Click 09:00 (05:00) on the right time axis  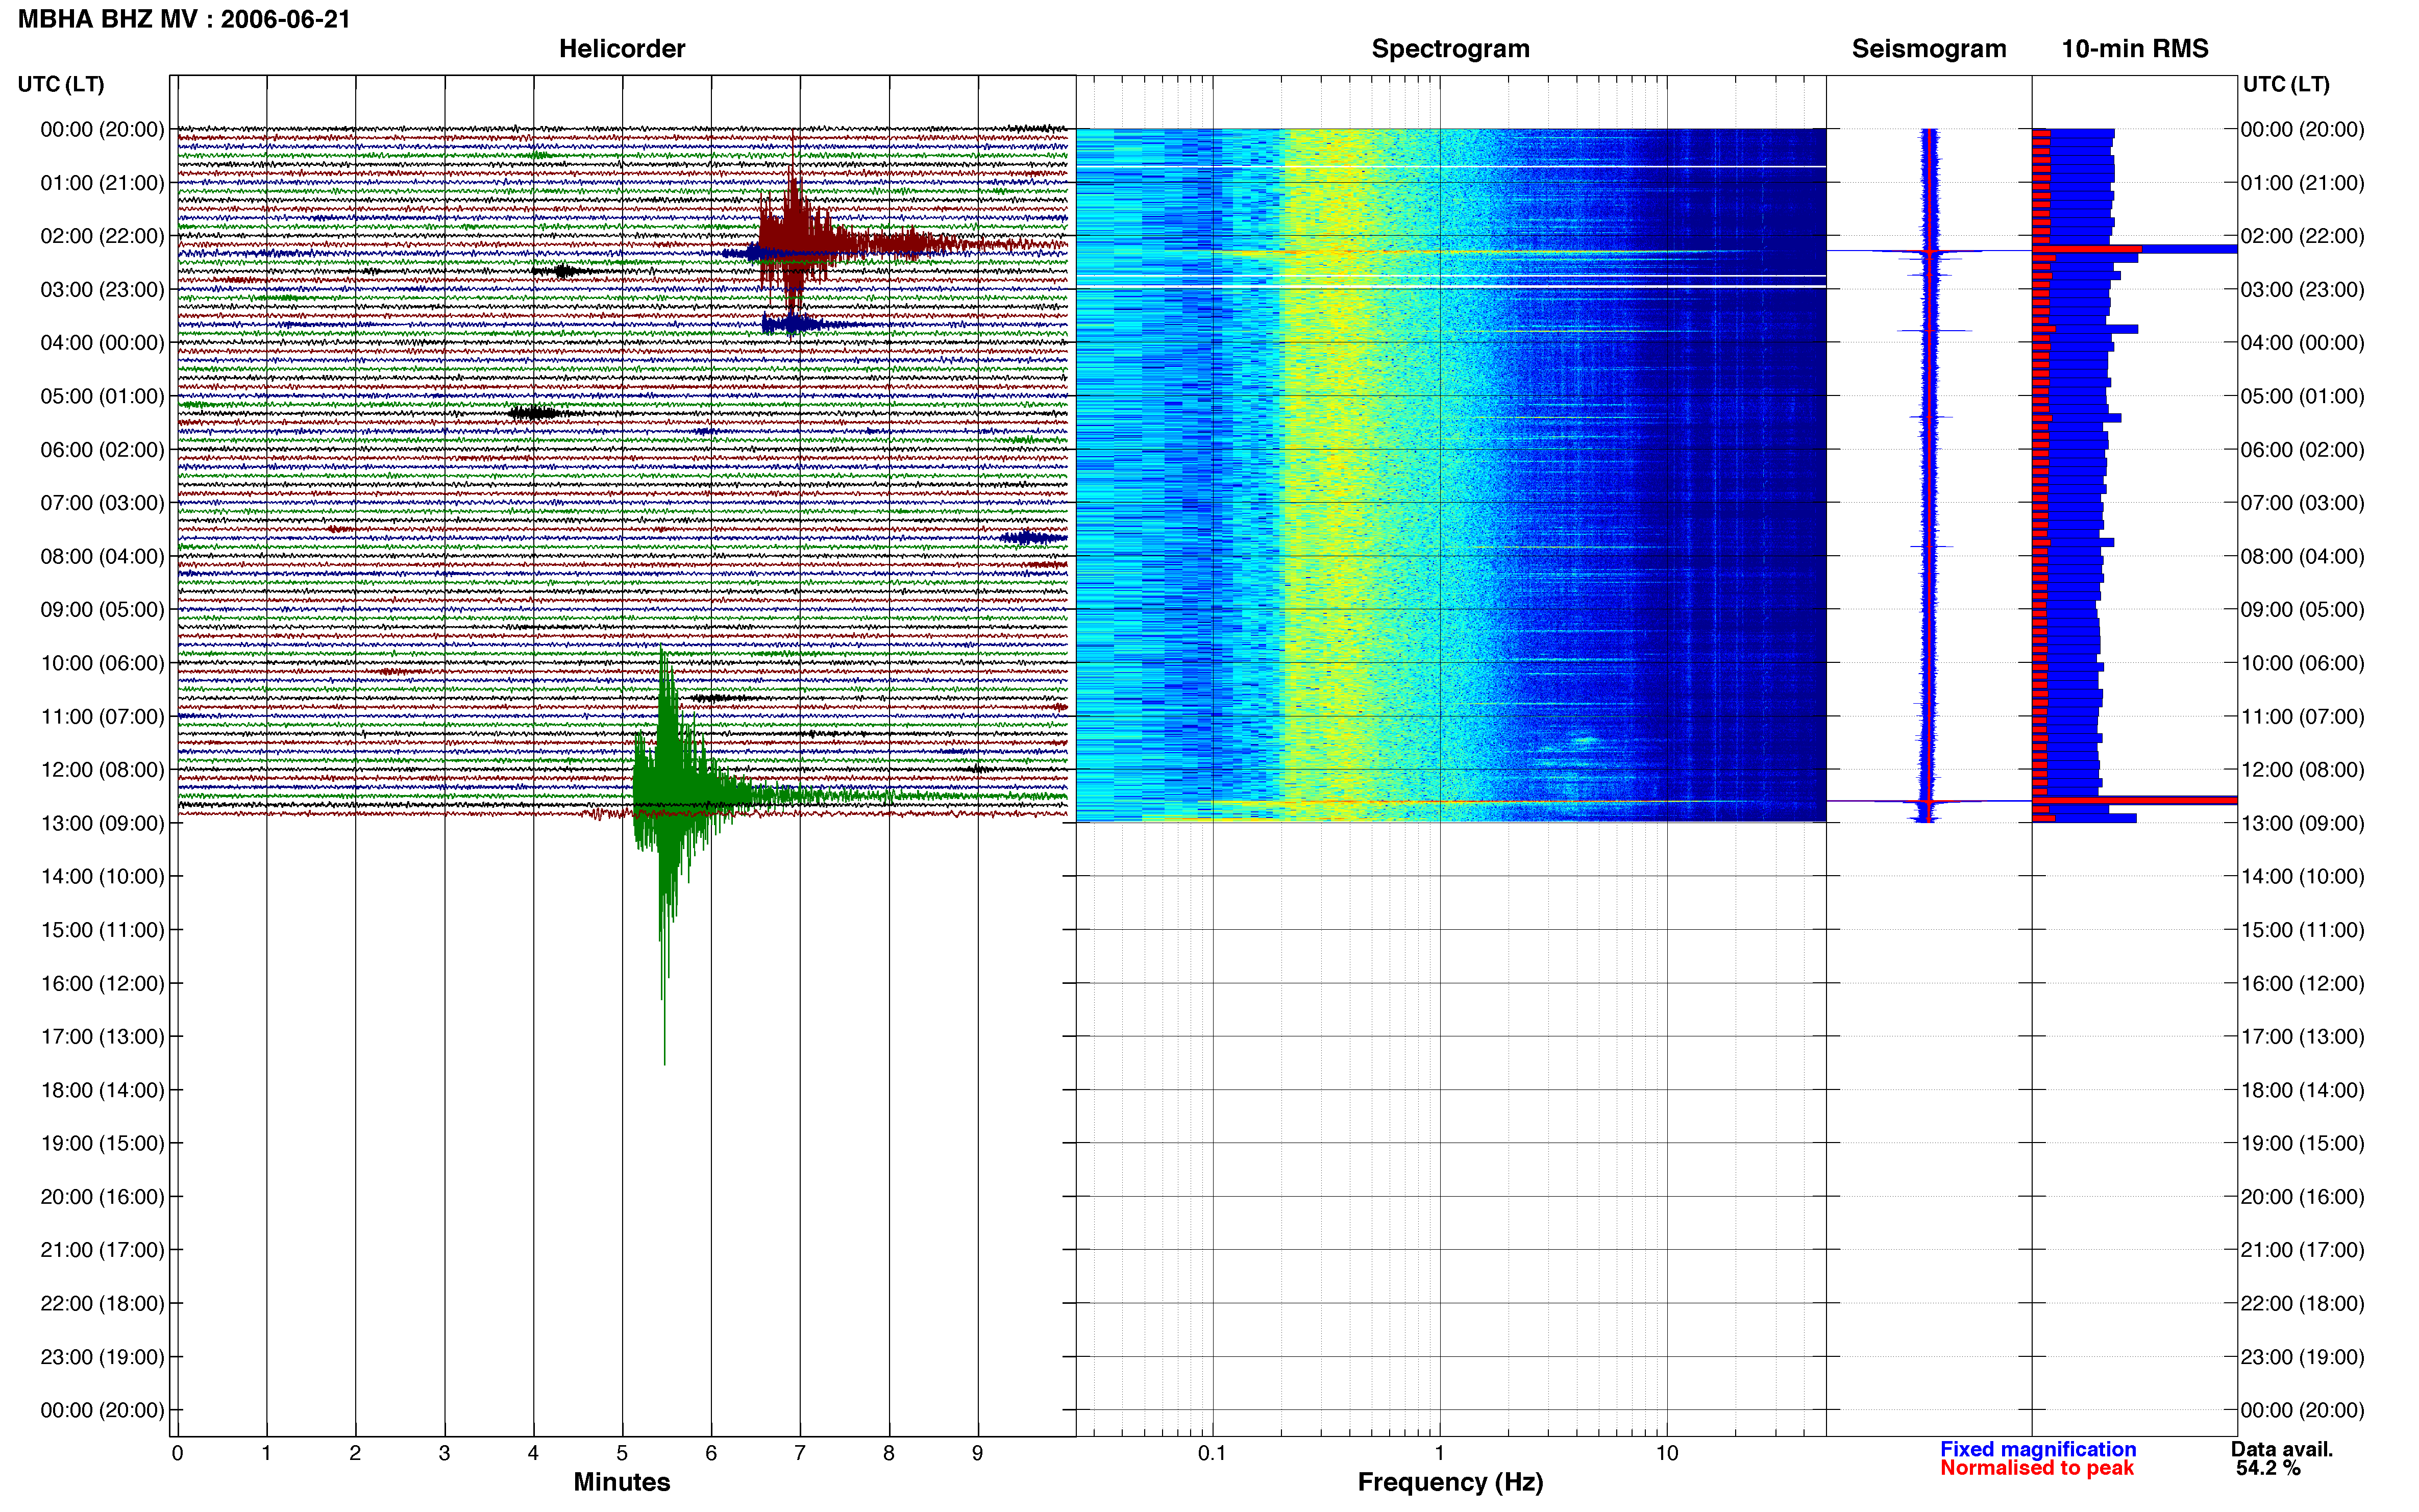tap(2302, 610)
